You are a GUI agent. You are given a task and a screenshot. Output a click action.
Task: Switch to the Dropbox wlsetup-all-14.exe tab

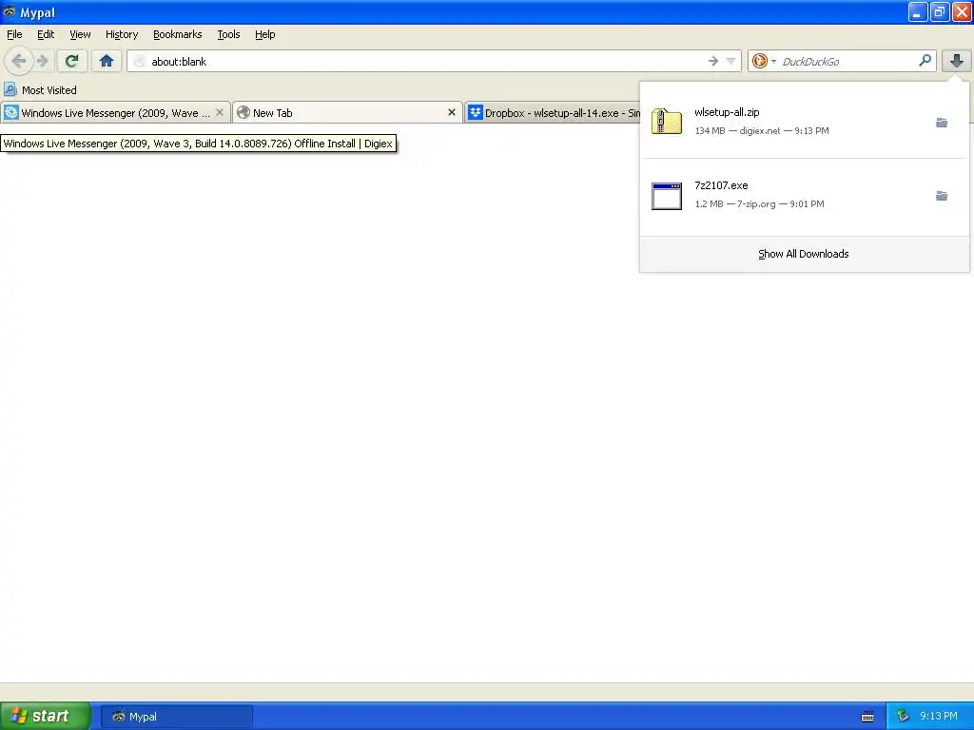[x=553, y=112]
